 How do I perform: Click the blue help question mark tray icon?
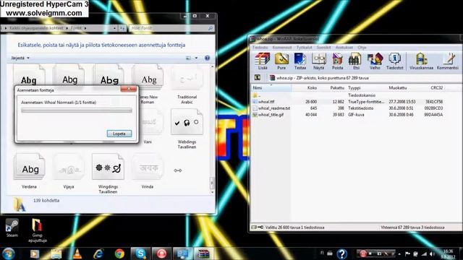[x=341, y=253]
